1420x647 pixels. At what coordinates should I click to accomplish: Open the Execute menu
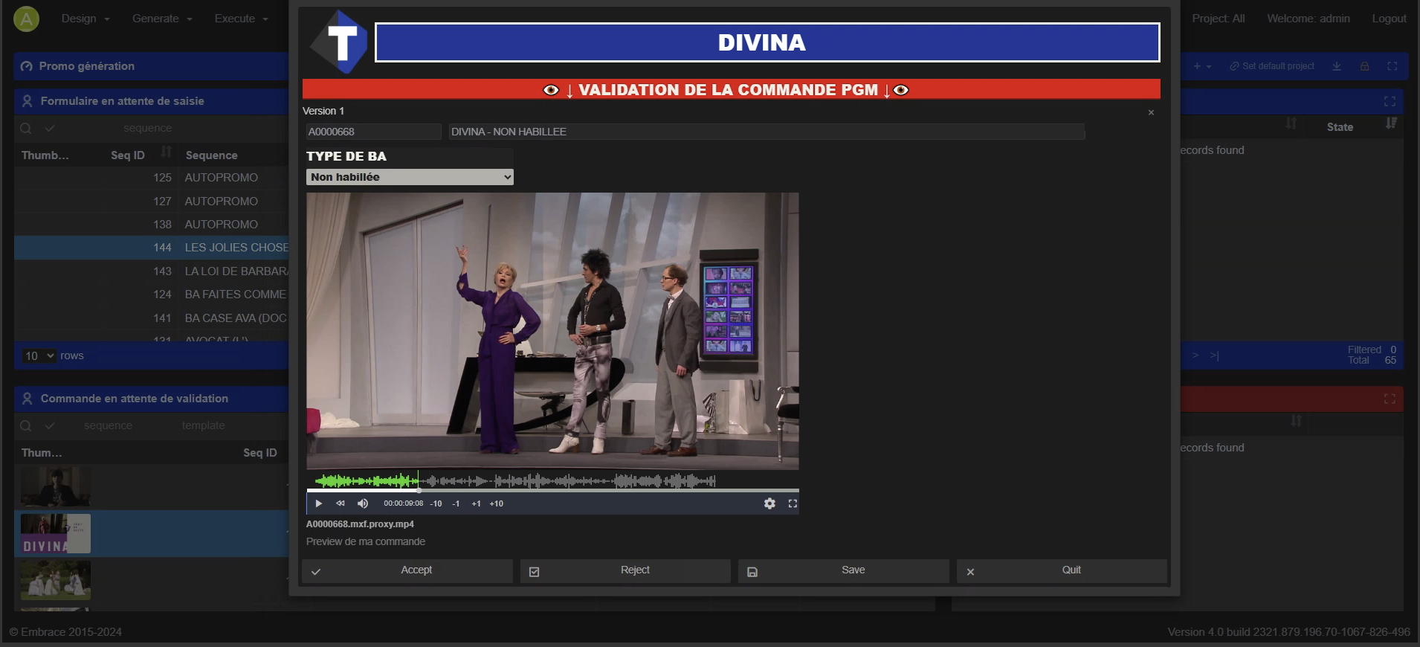241,19
